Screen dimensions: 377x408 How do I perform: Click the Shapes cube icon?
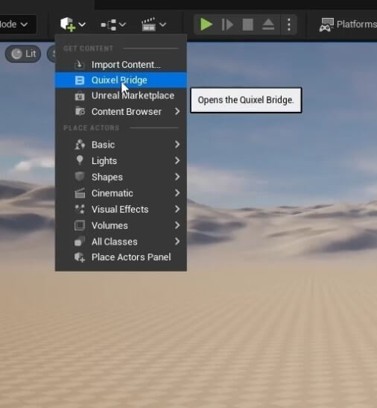[80, 177]
